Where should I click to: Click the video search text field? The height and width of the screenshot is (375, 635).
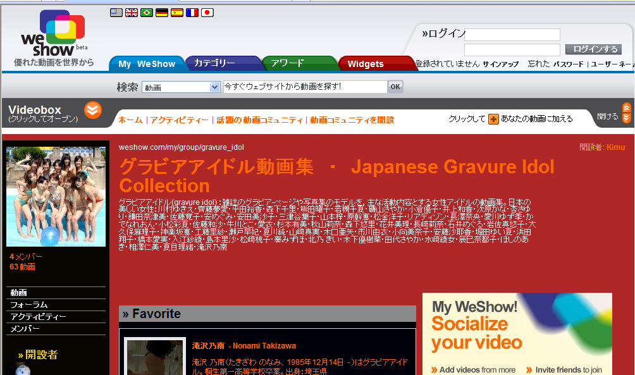click(x=305, y=87)
